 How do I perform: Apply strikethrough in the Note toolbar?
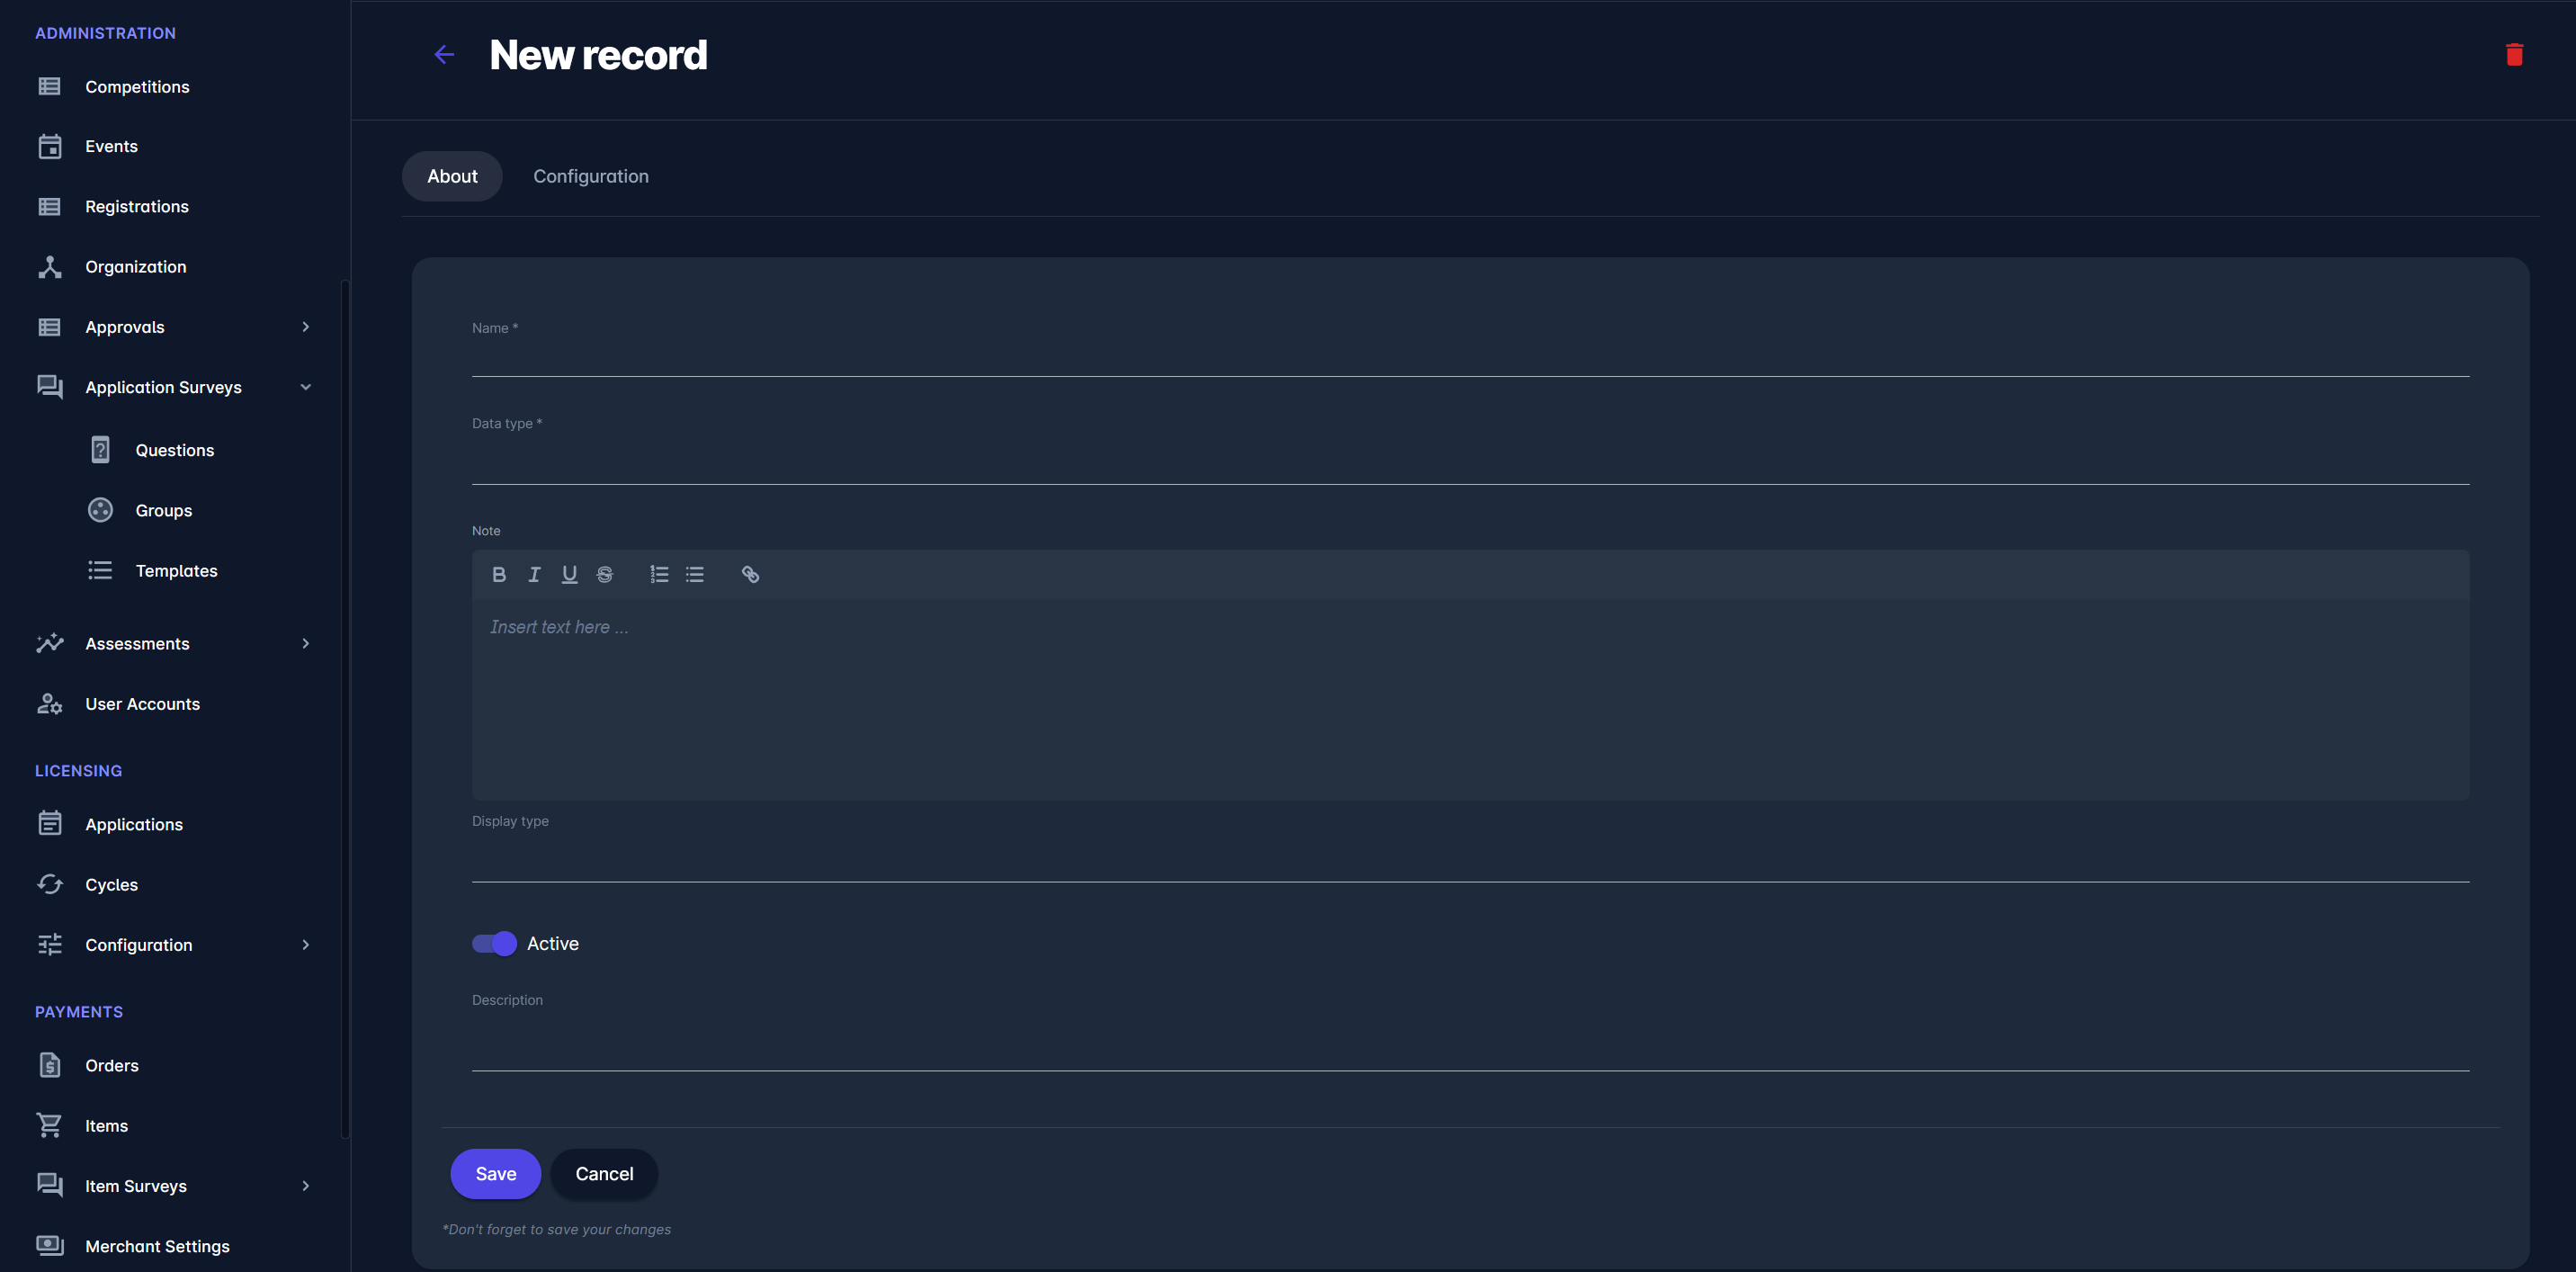click(605, 575)
